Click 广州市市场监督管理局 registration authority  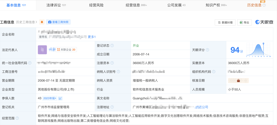[54, 107]
